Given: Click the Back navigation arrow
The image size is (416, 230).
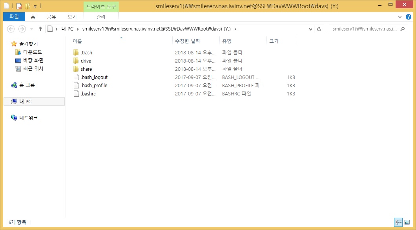Looking at the screenshot, I should click(x=11, y=29).
